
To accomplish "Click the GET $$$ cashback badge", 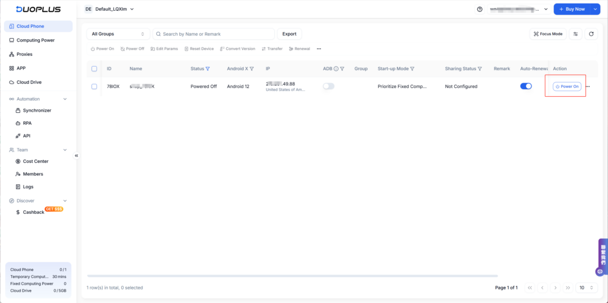I will [x=54, y=209].
